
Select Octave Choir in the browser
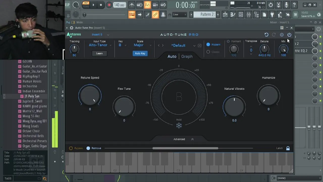(x=31, y=131)
